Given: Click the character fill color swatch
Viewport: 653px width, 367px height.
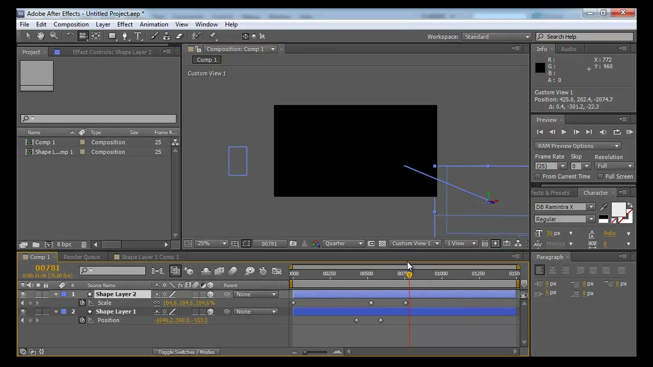Looking at the screenshot, I should click(618, 209).
